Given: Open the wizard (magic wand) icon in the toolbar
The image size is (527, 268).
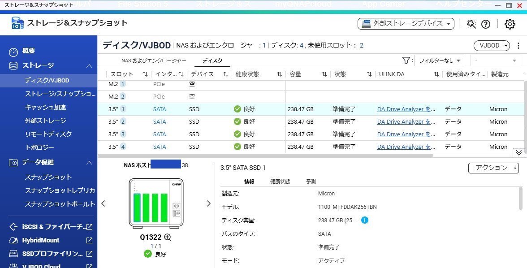Looking at the screenshot, I should [472, 24].
